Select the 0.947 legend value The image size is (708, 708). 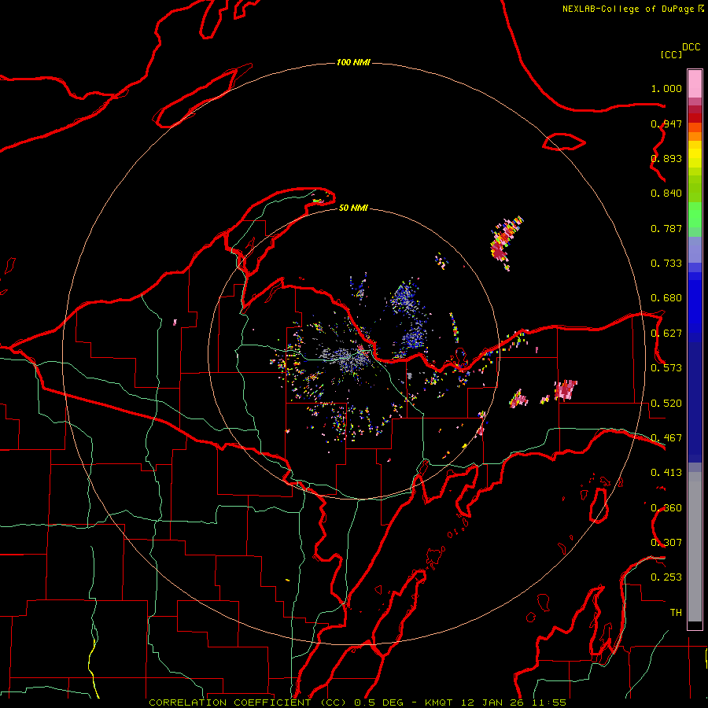pos(666,124)
